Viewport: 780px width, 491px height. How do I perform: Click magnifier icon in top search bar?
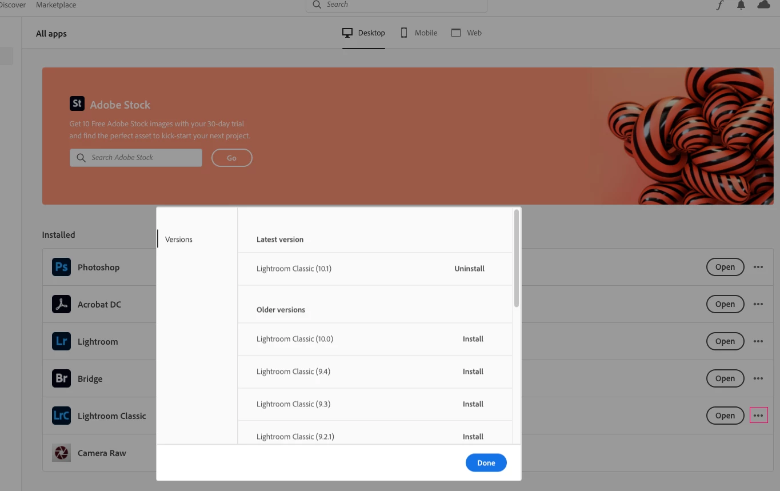click(x=317, y=5)
